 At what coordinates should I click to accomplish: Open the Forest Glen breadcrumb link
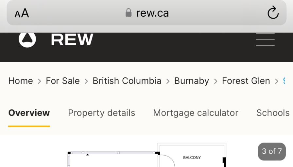coord(246,81)
